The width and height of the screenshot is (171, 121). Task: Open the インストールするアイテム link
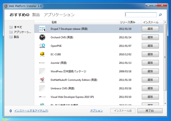(x=31, y=111)
